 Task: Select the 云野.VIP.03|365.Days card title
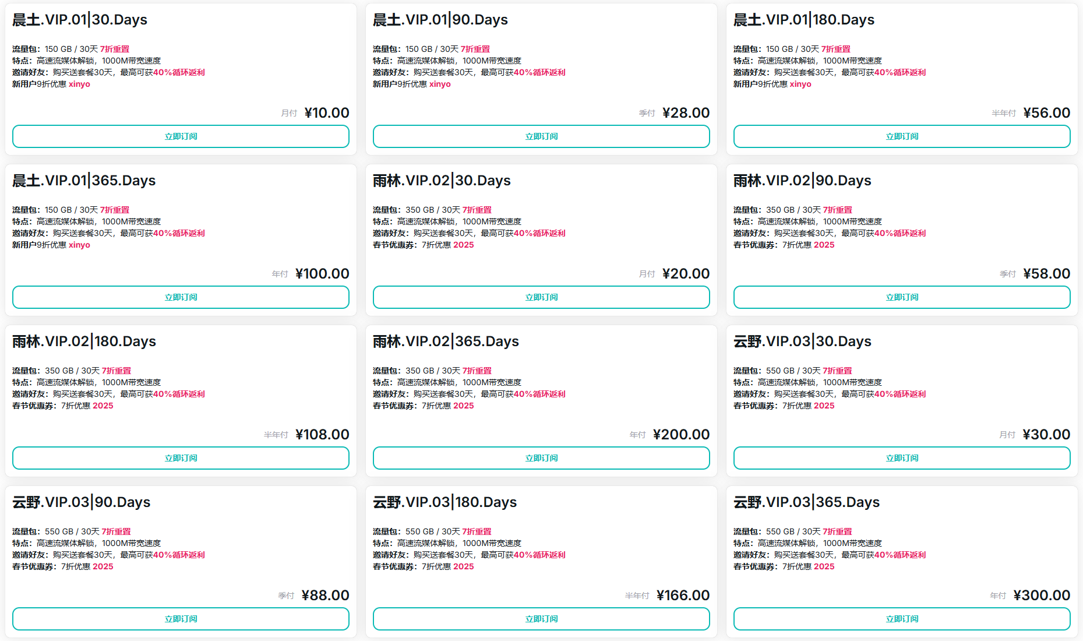(x=806, y=502)
